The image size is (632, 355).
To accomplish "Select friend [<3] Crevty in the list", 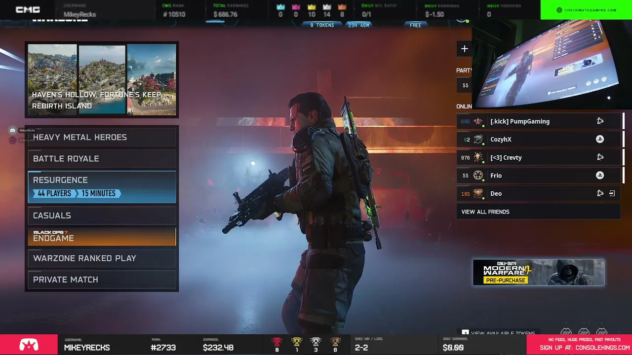I will [x=538, y=157].
